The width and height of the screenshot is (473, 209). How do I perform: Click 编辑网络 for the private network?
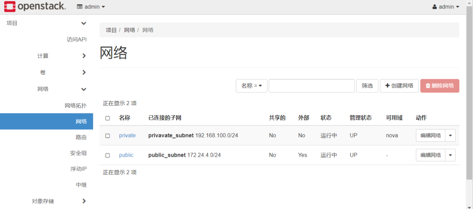click(430, 136)
